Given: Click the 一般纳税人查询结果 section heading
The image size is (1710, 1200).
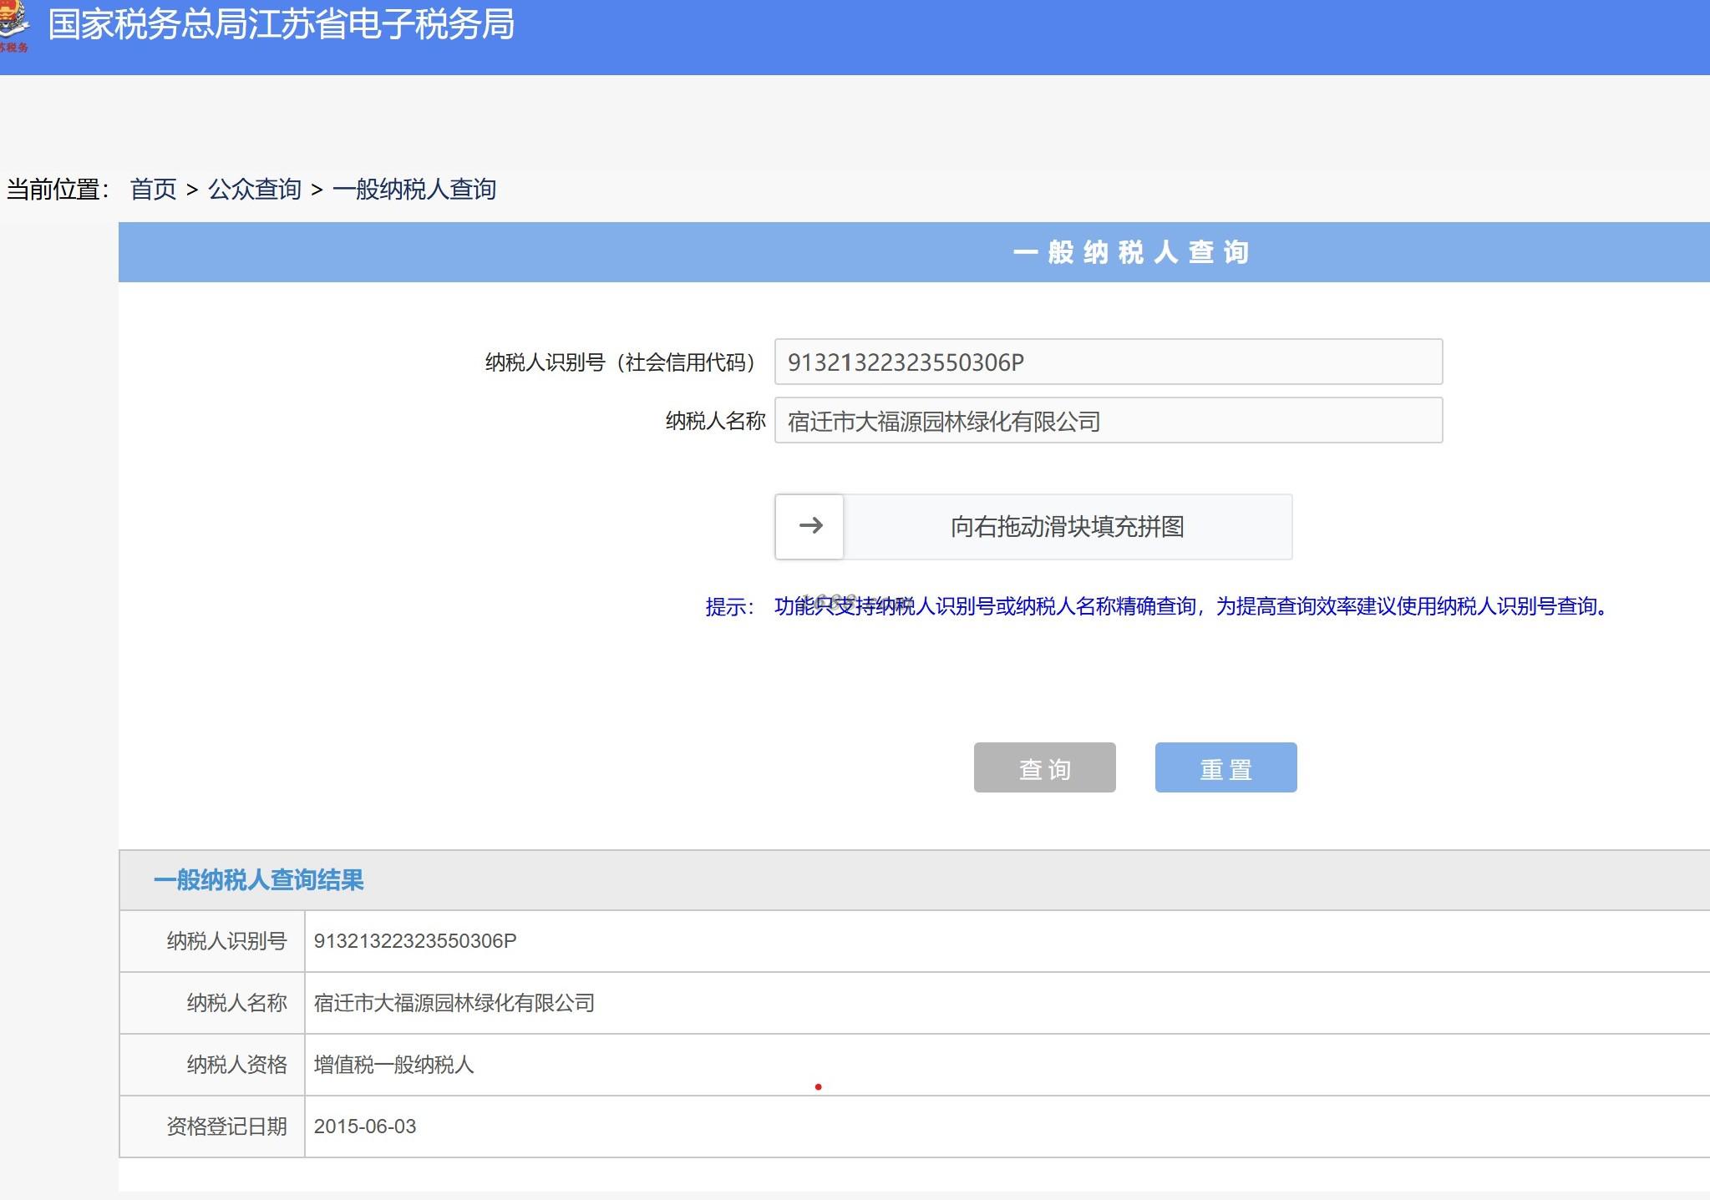Looking at the screenshot, I should click(259, 880).
